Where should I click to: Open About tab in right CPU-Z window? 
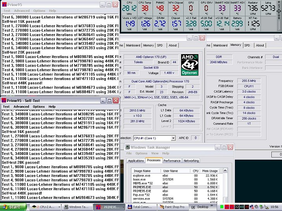pyautogui.click(x=260, y=45)
